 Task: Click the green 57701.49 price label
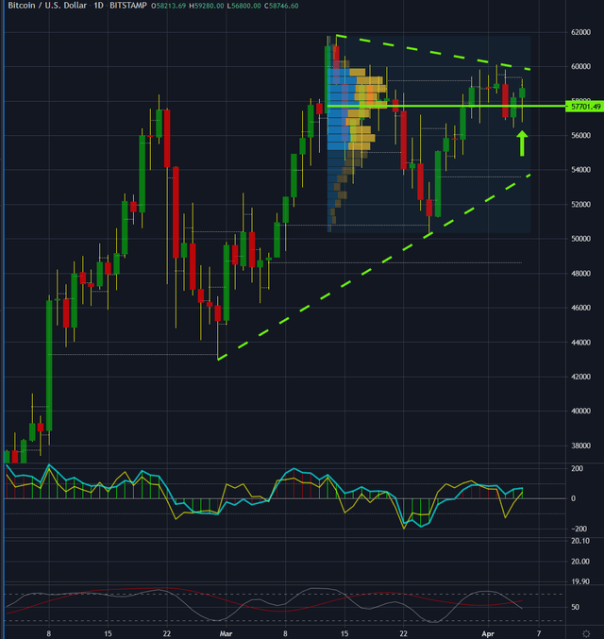585,107
